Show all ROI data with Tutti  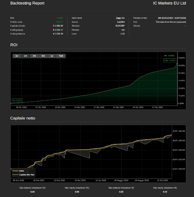(x=61, y=56)
